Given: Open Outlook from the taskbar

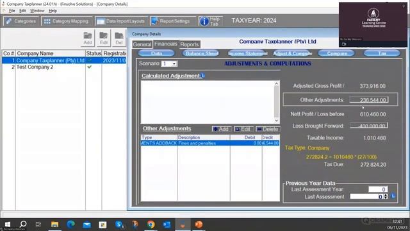Looking at the screenshot, I should pyautogui.click(x=167, y=225).
